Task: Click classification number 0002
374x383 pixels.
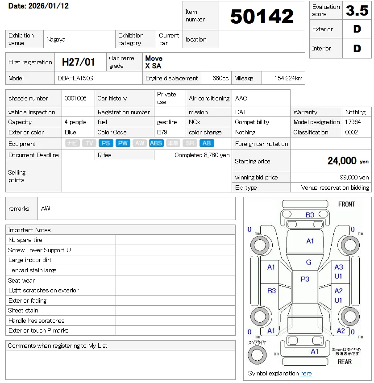Action: coord(351,132)
